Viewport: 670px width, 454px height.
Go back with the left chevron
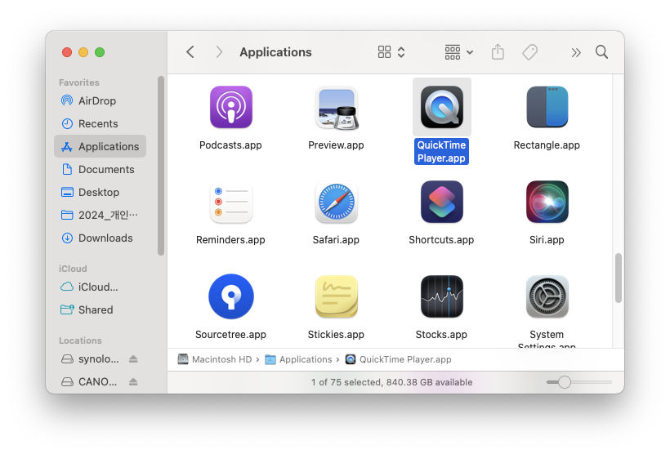190,52
